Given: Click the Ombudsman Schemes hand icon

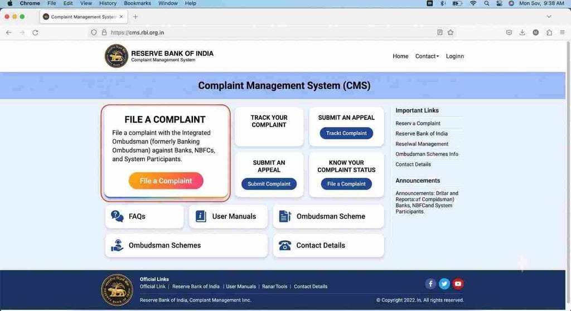Looking at the screenshot, I should coord(117,245).
